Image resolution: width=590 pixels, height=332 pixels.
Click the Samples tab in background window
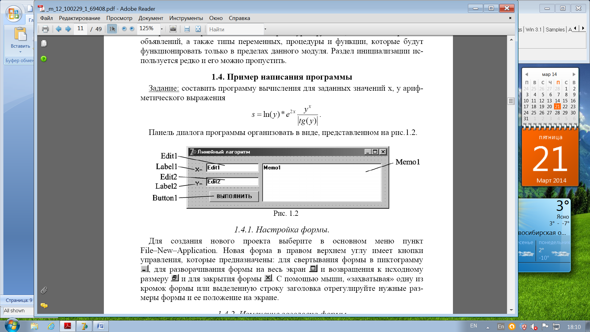tap(555, 30)
